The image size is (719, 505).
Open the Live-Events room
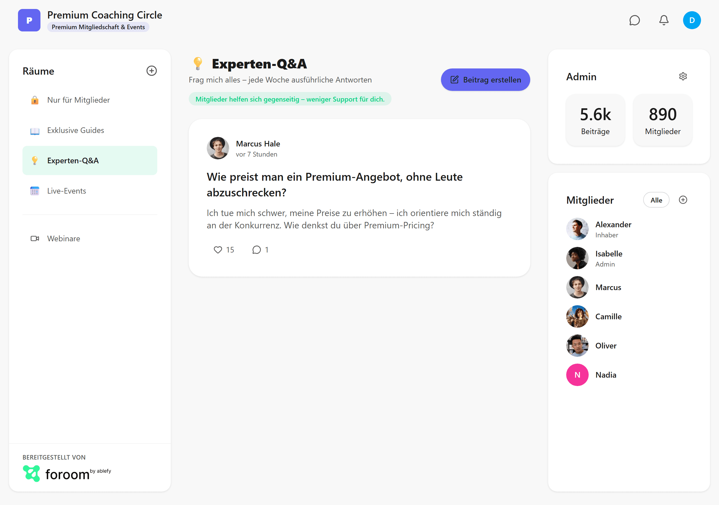[x=90, y=191]
